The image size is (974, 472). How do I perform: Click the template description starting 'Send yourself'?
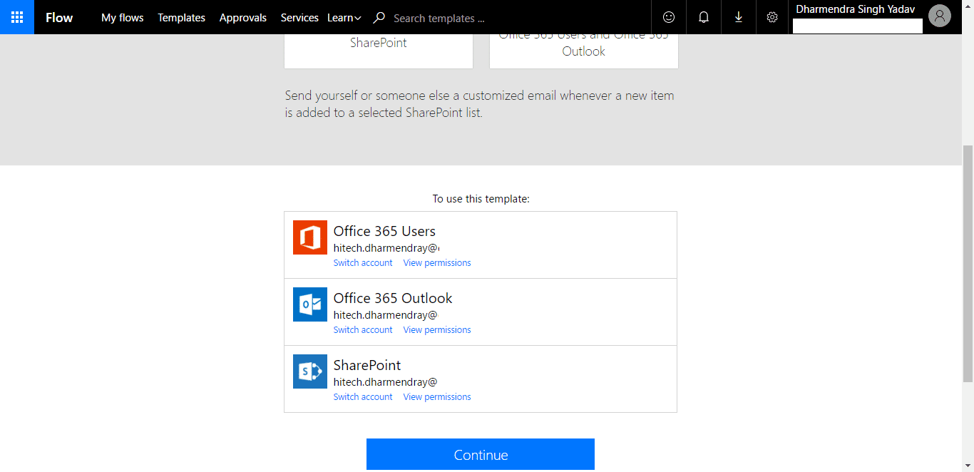click(479, 104)
